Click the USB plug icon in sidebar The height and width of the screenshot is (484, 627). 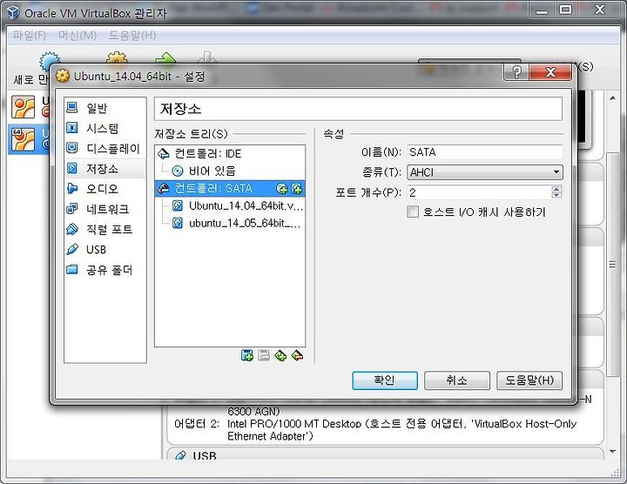72,249
